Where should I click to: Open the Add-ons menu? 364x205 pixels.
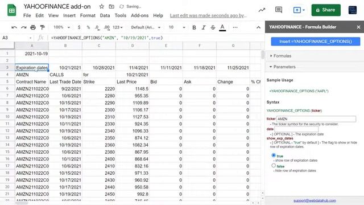point(139,15)
